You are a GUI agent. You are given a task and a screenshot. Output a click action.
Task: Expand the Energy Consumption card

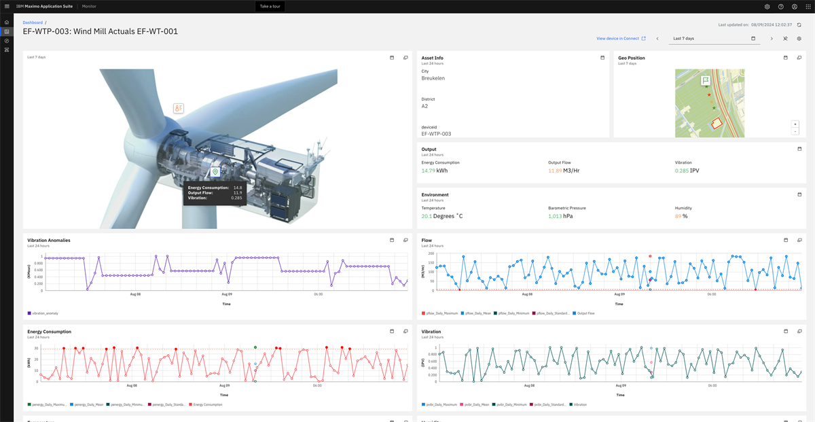[x=405, y=331]
